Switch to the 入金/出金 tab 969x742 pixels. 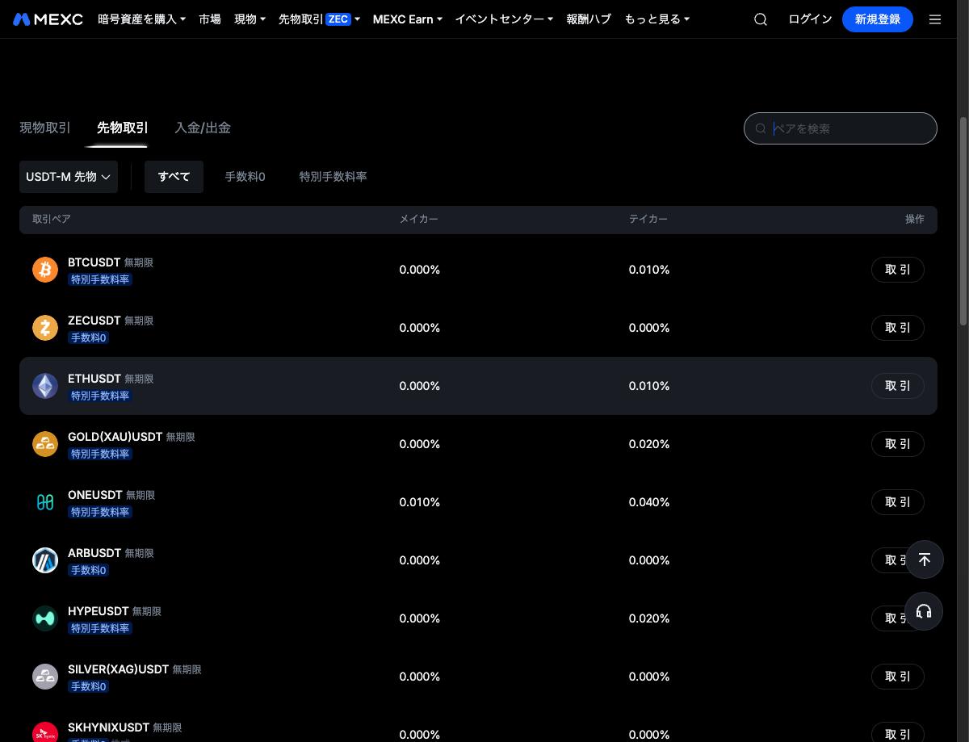(x=203, y=128)
